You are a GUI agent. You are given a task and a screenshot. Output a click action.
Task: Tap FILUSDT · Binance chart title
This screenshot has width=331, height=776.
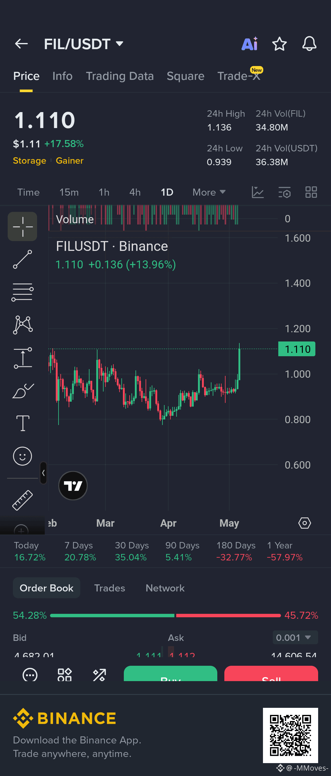click(x=112, y=246)
